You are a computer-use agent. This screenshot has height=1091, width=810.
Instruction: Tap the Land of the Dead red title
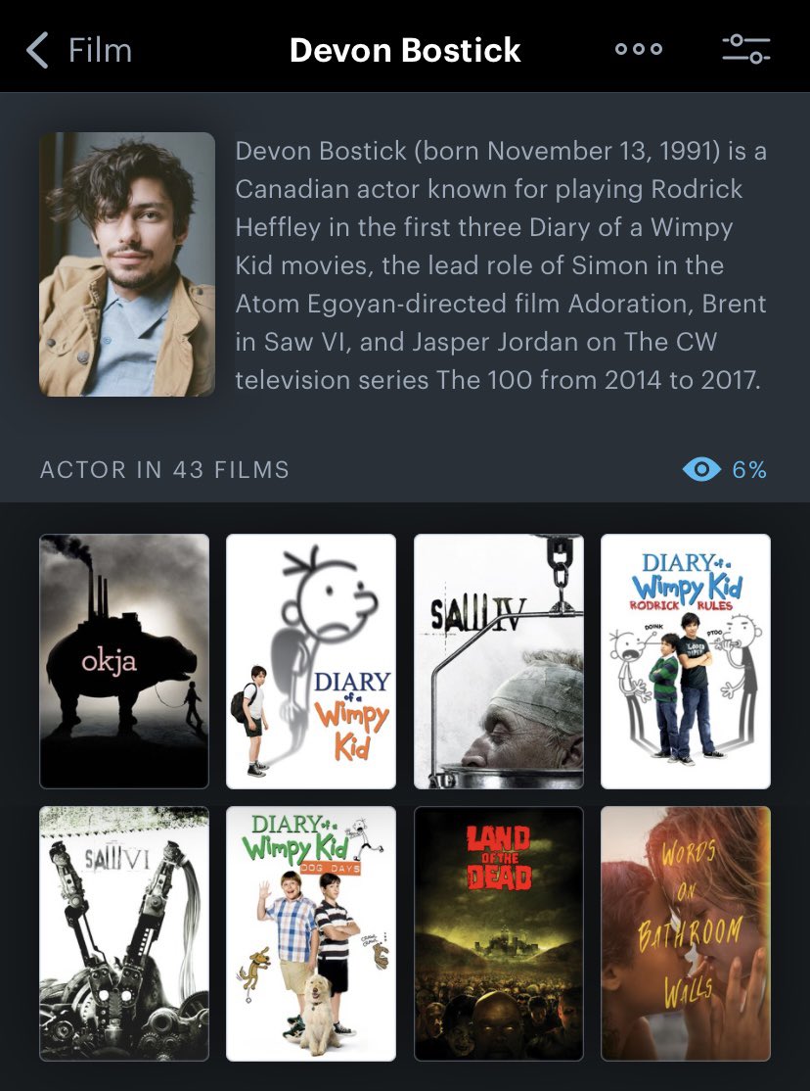[499, 857]
